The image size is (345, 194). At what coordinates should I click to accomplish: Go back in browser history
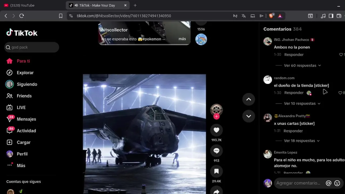coord(6,16)
